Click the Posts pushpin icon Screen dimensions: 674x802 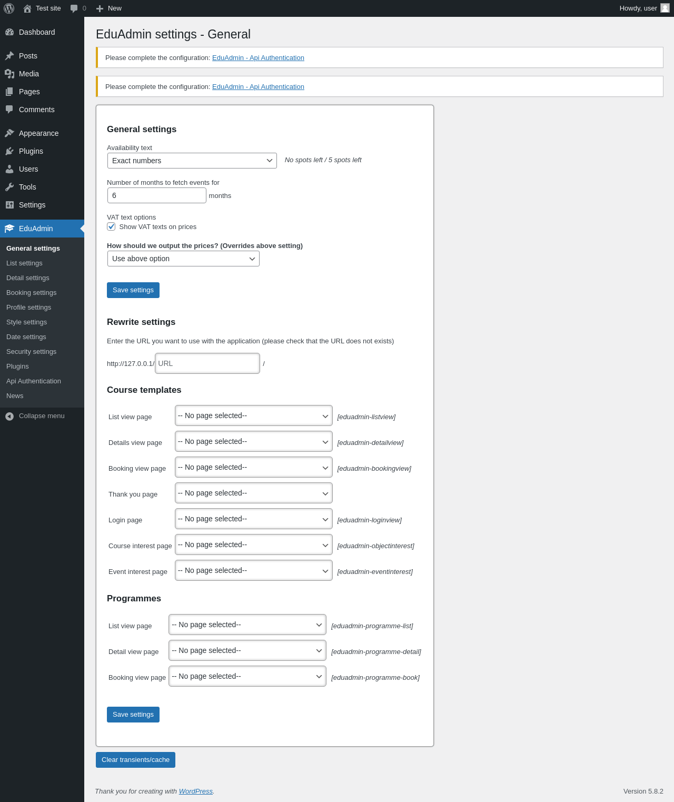[x=9, y=56]
